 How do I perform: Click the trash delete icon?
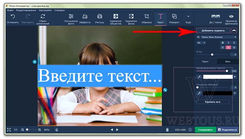167,130
